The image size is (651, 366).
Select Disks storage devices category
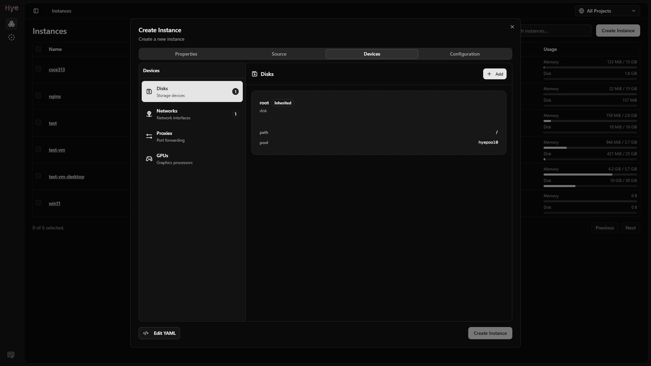(x=192, y=91)
